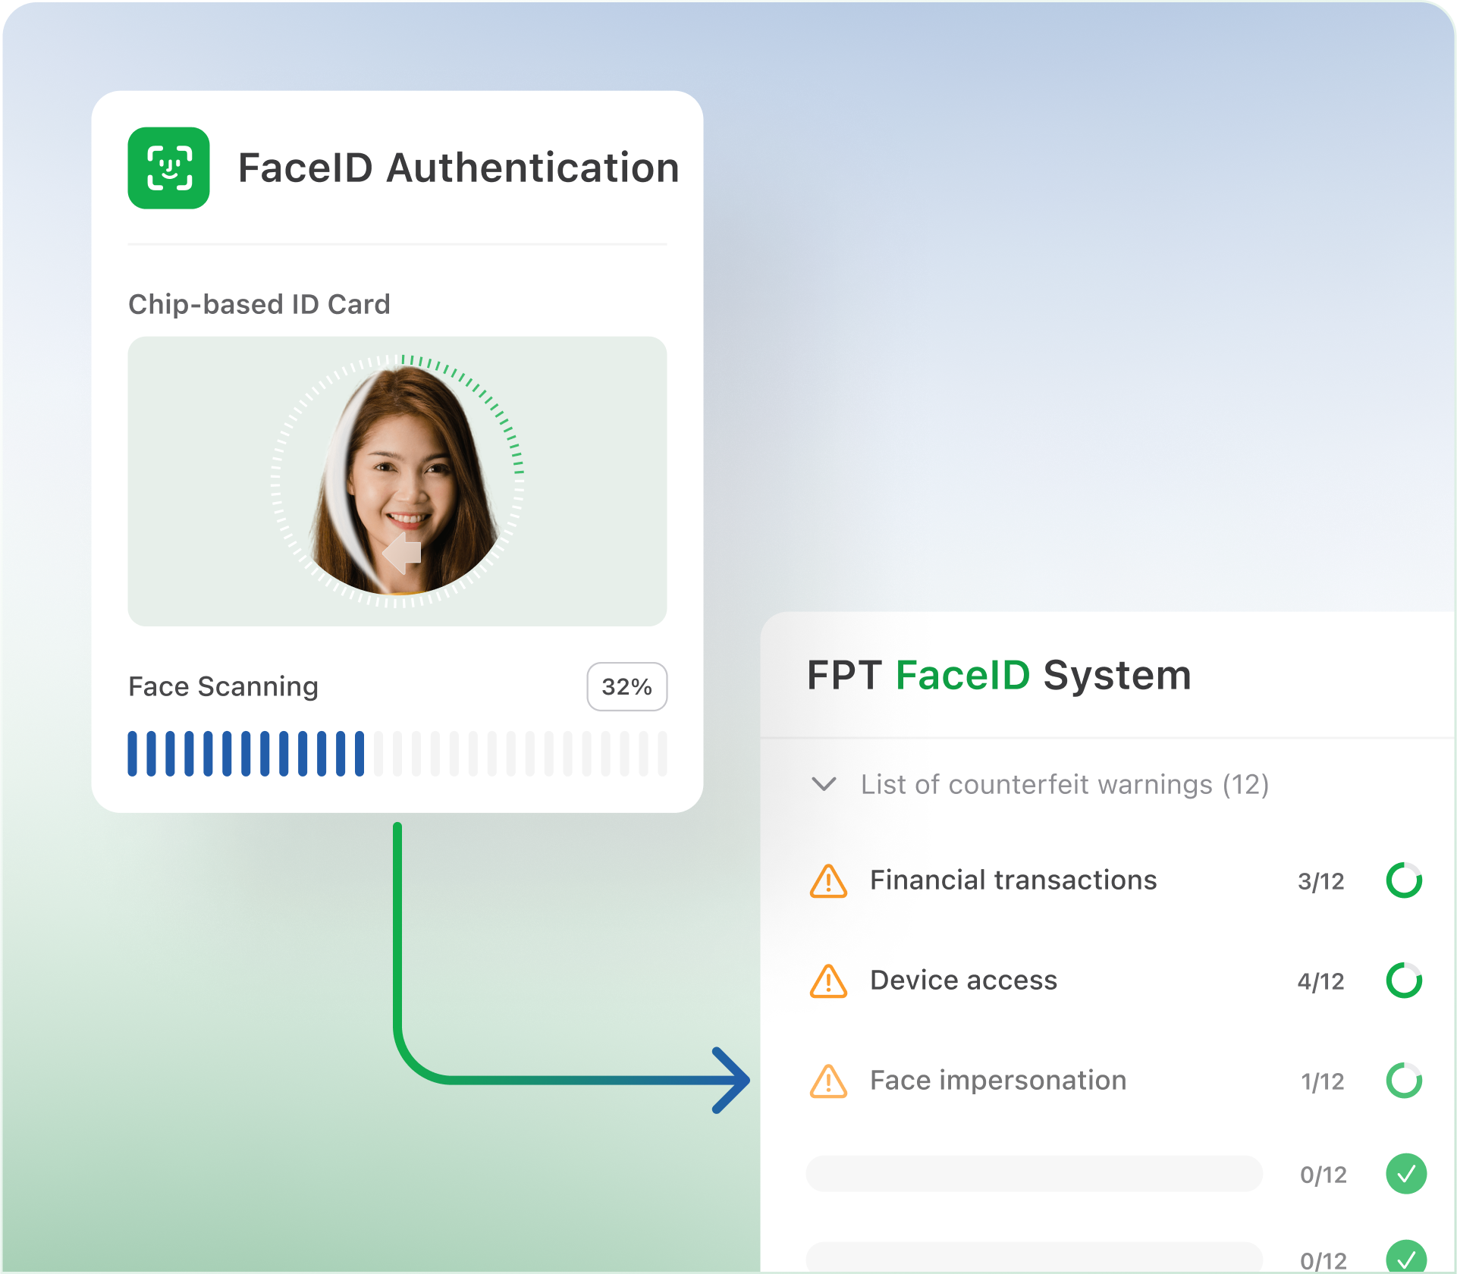The width and height of the screenshot is (1457, 1274).
Task: Click the Face Scanning segmented progress bar
Action: pos(397,754)
